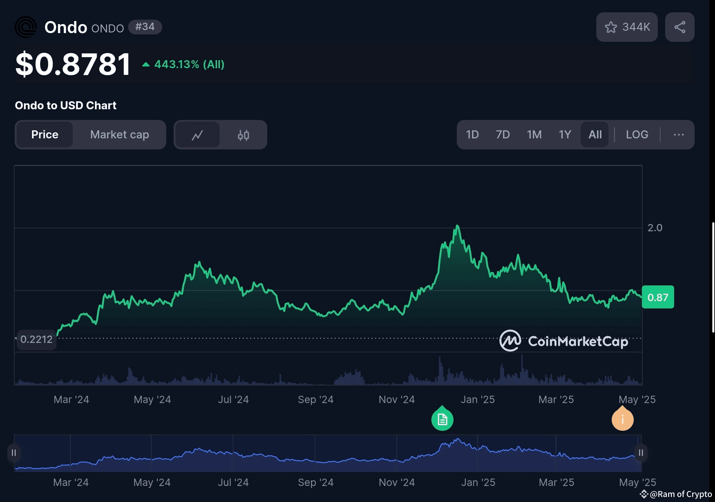Select the Price tab

[x=45, y=135]
